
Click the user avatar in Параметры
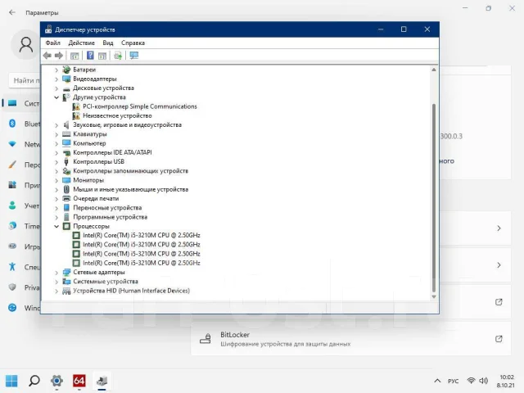pos(25,44)
